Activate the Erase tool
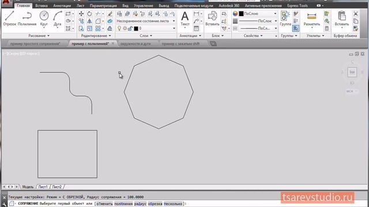This screenshot has height=207, width=369. pyautogui.click(x=110, y=14)
